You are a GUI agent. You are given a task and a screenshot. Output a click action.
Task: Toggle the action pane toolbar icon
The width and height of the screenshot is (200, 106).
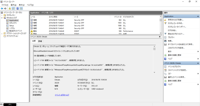tap(21, 8)
